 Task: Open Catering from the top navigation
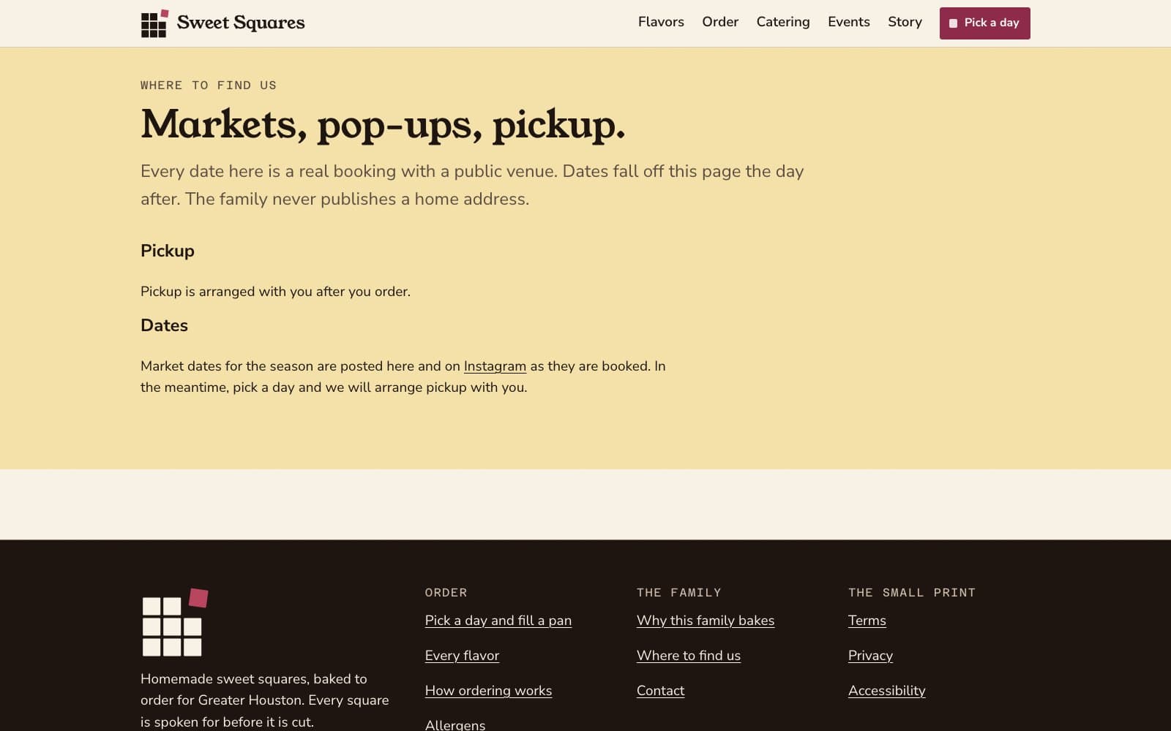783,22
